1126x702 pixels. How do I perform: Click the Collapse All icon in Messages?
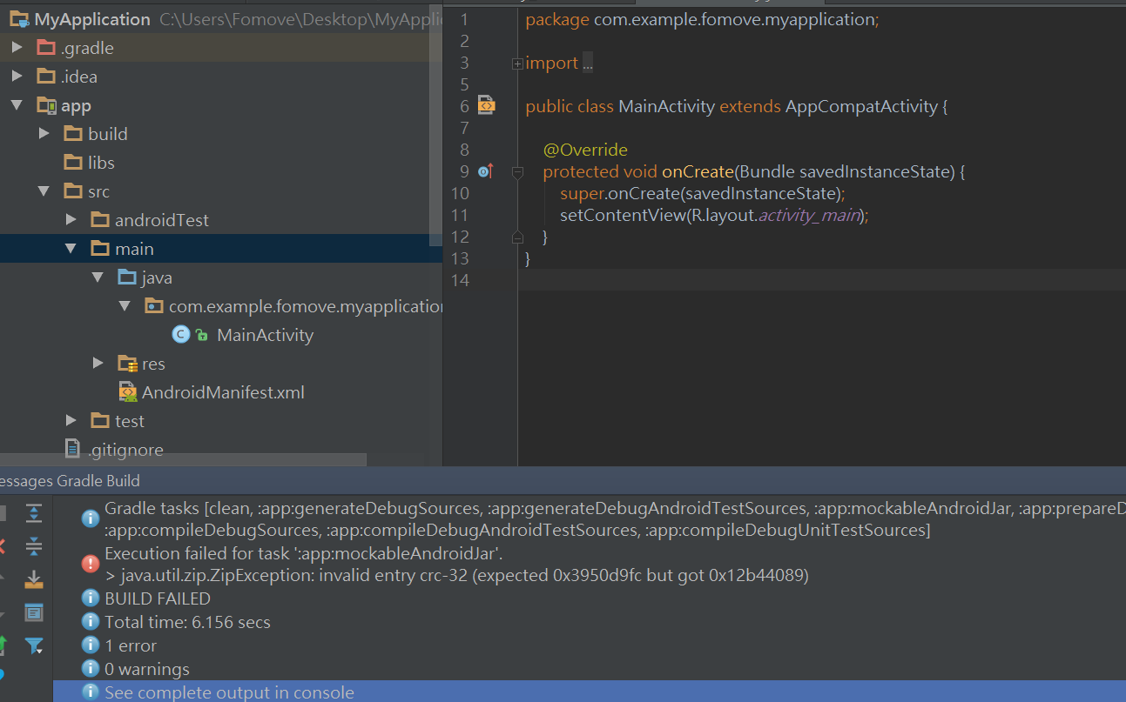tap(34, 546)
